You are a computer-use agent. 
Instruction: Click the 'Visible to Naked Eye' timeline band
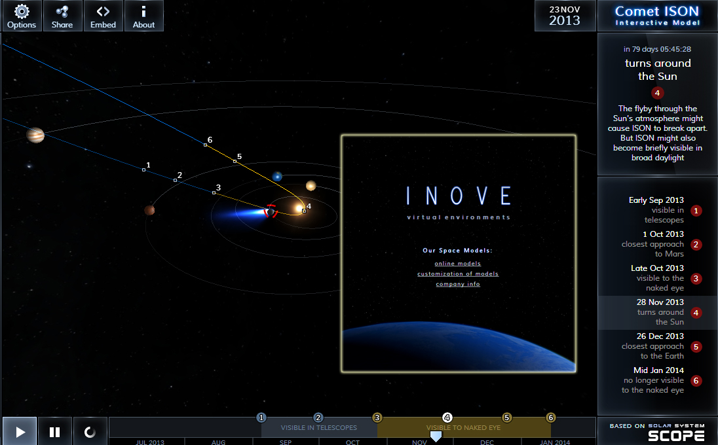pyautogui.click(x=463, y=427)
